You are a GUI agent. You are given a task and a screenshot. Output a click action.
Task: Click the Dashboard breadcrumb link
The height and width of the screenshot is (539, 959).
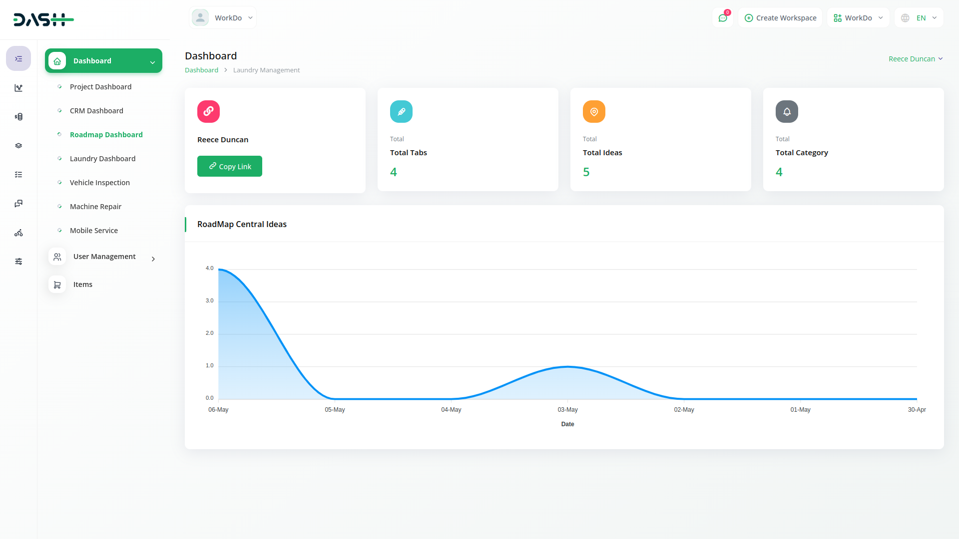201,70
